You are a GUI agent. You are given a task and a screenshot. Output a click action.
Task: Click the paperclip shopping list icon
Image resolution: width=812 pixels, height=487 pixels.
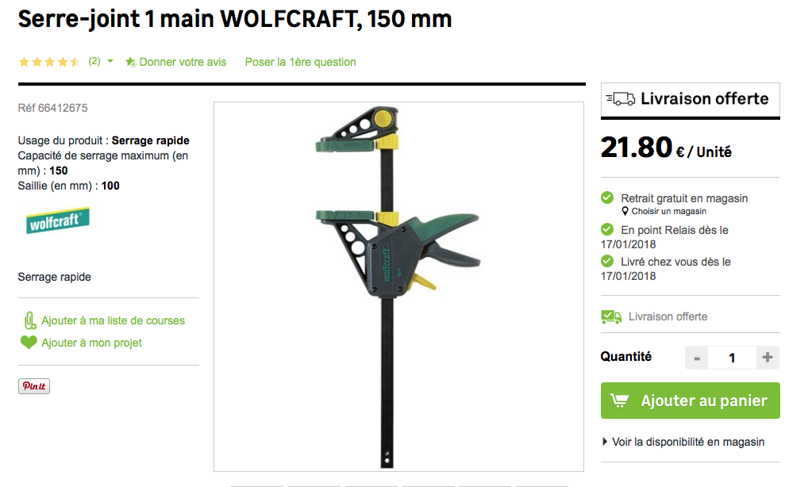(30, 321)
